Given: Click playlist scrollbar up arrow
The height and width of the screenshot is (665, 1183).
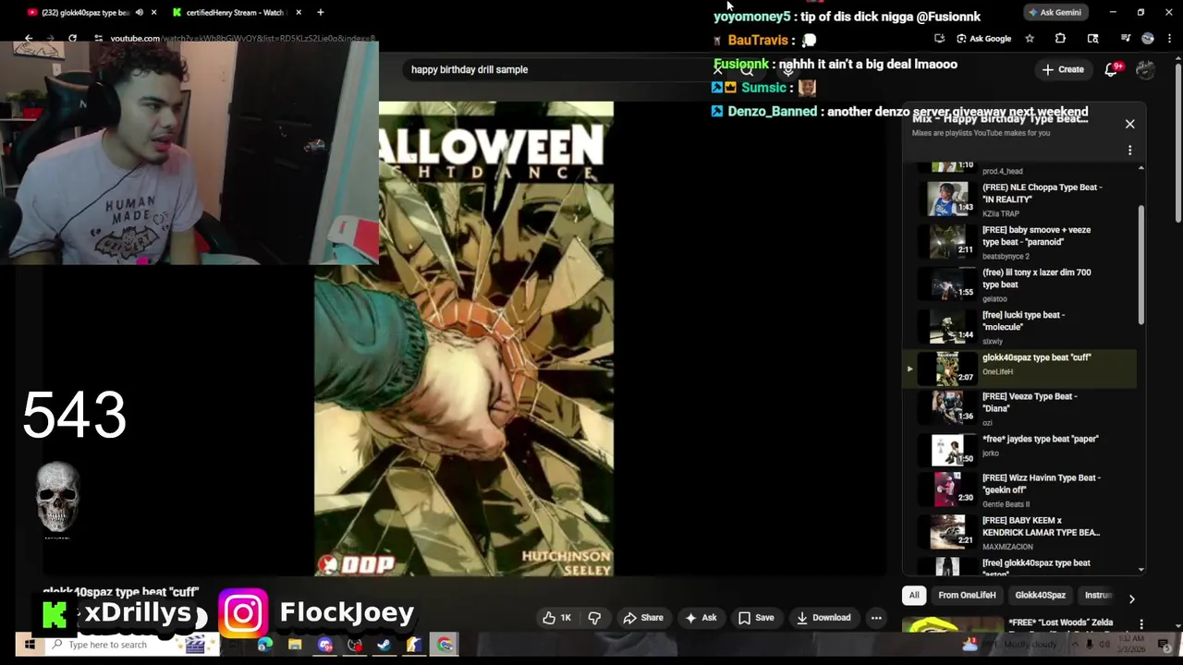Looking at the screenshot, I should (x=1141, y=168).
